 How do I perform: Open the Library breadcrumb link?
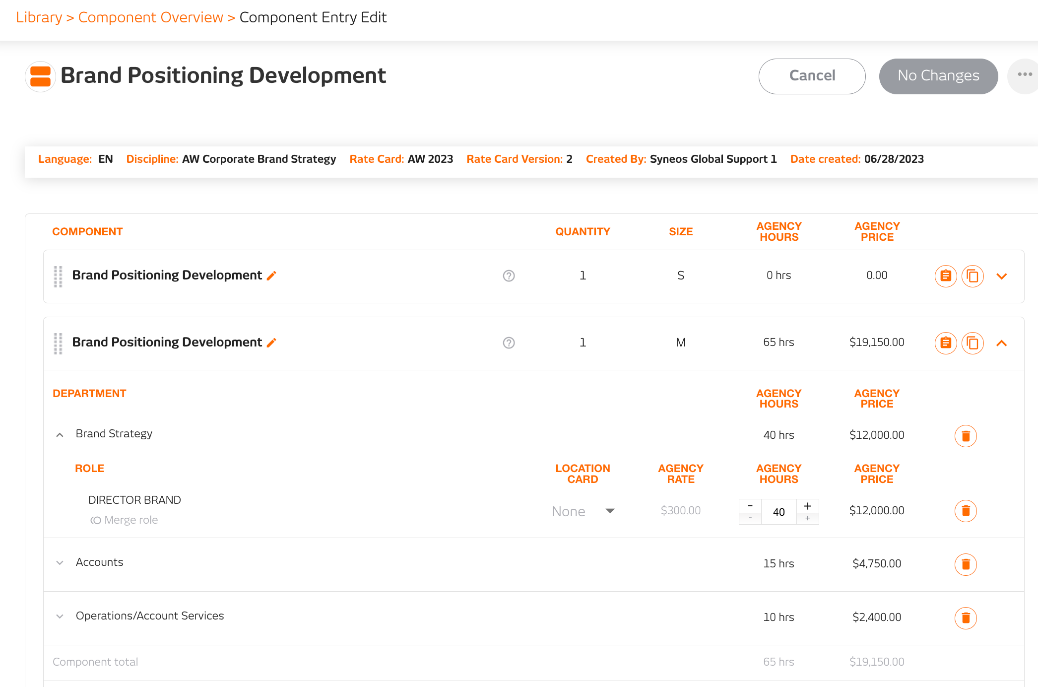tap(38, 17)
